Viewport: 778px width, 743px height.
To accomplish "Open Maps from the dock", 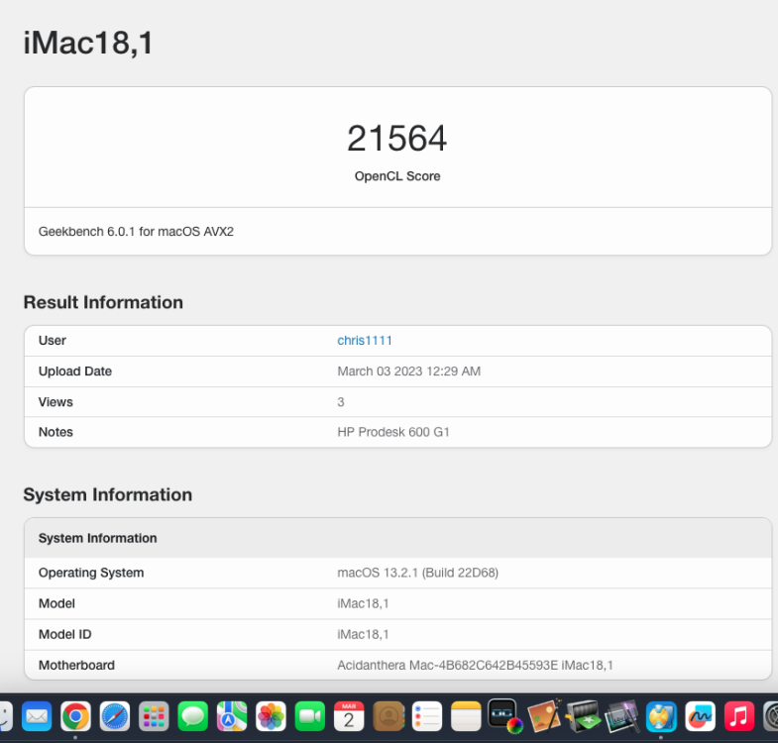I will (232, 716).
